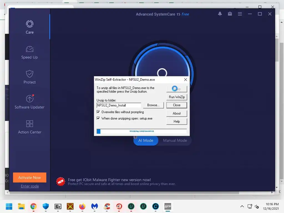Viewport: 284px width, 213px height.
Task: Click the unzipping progress bar
Action: [x=142, y=131]
